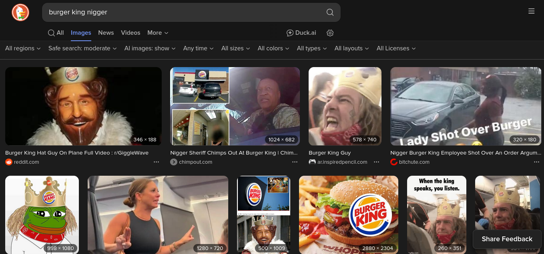Click the chimpout.com favicon
544x254 pixels.
point(174,162)
